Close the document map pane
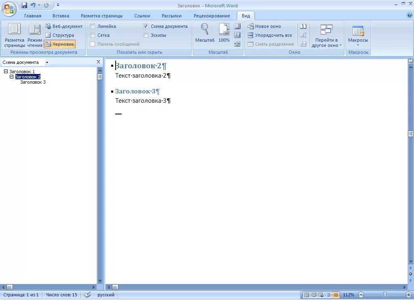Image resolution: width=414 pixels, height=300 pixels. pyautogui.click(x=98, y=62)
